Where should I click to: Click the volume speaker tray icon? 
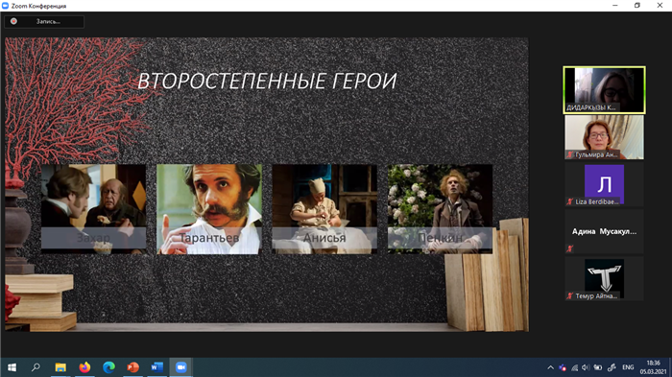pyautogui.click(x=586, y=367)
